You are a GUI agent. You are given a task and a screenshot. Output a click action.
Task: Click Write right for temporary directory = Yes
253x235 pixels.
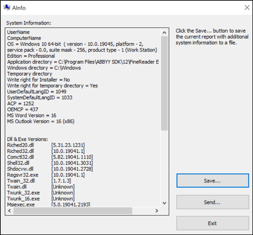[x=52, y=86]
